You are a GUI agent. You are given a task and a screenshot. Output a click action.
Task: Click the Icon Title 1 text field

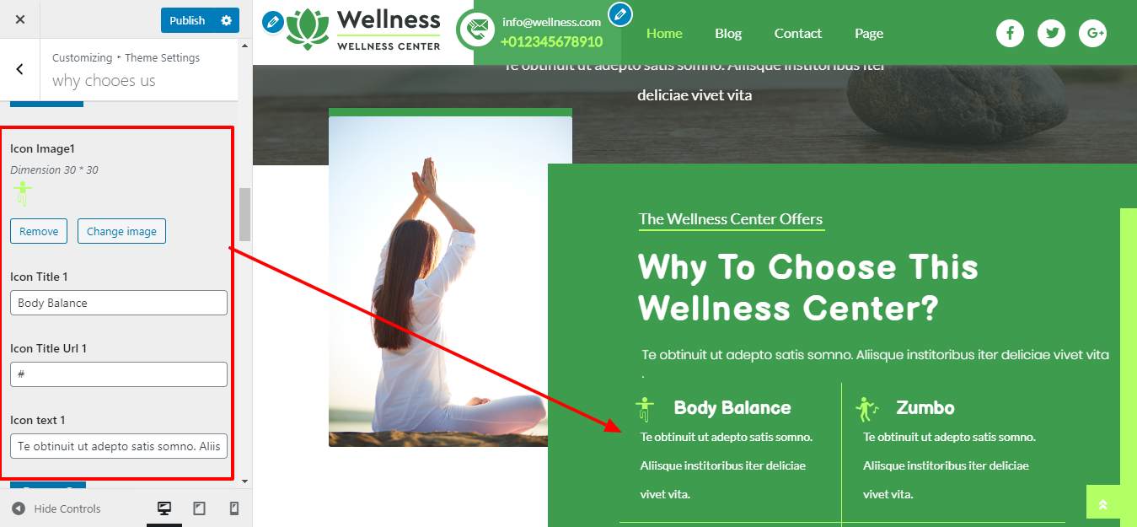tap(119, 303)
